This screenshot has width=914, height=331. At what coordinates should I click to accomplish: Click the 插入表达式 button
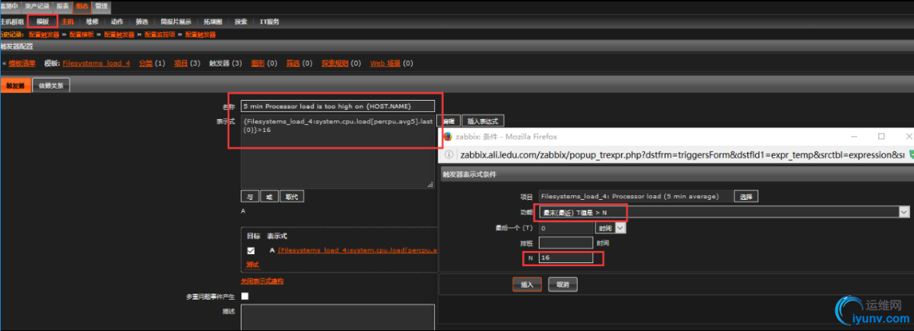(x=483, y=121)
